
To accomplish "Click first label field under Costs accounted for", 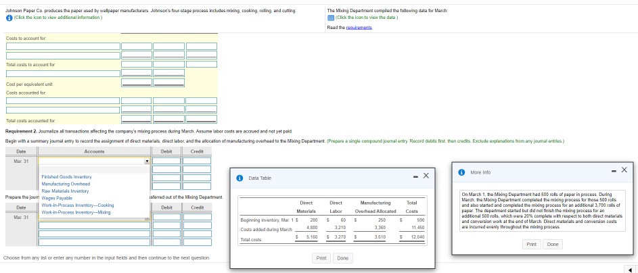I will (x=63, y=100).
